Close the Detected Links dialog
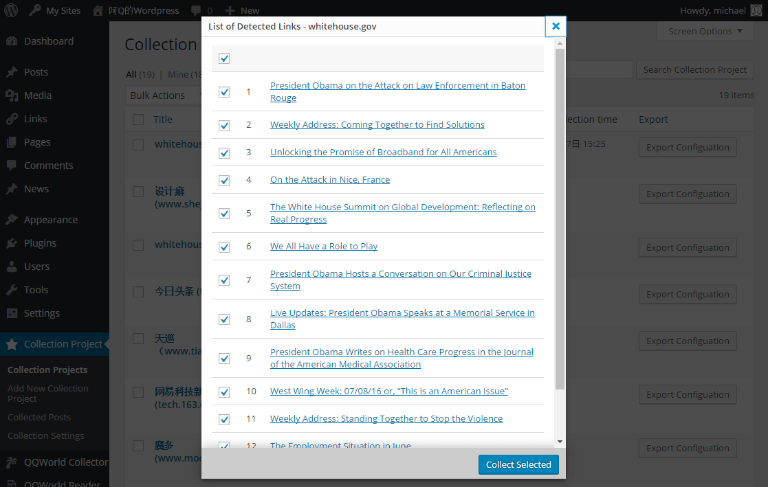 click(x=556, y=26)
